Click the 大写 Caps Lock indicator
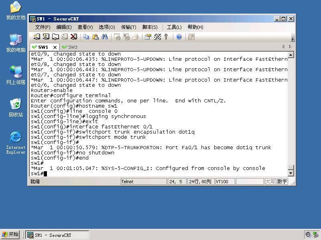This screenshot has height=240, width=321. click(270, 182)
